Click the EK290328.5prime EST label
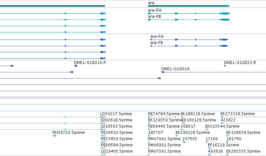 193,133
